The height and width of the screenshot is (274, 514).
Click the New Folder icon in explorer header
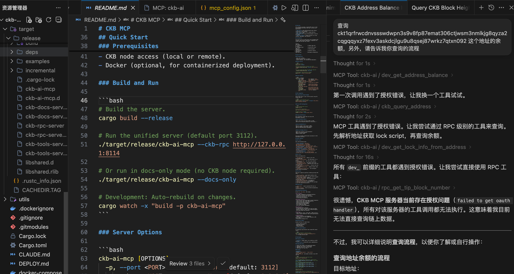(39, 20)
